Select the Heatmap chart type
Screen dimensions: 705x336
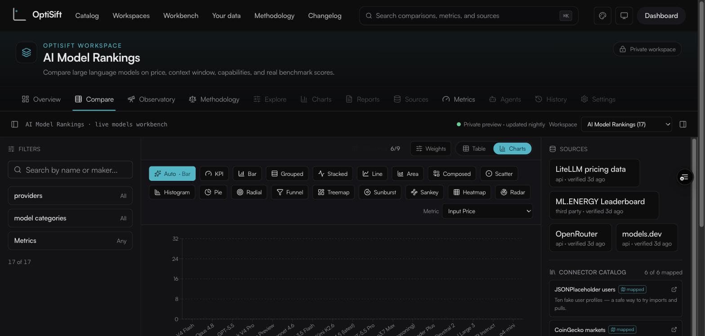[469, 192]
